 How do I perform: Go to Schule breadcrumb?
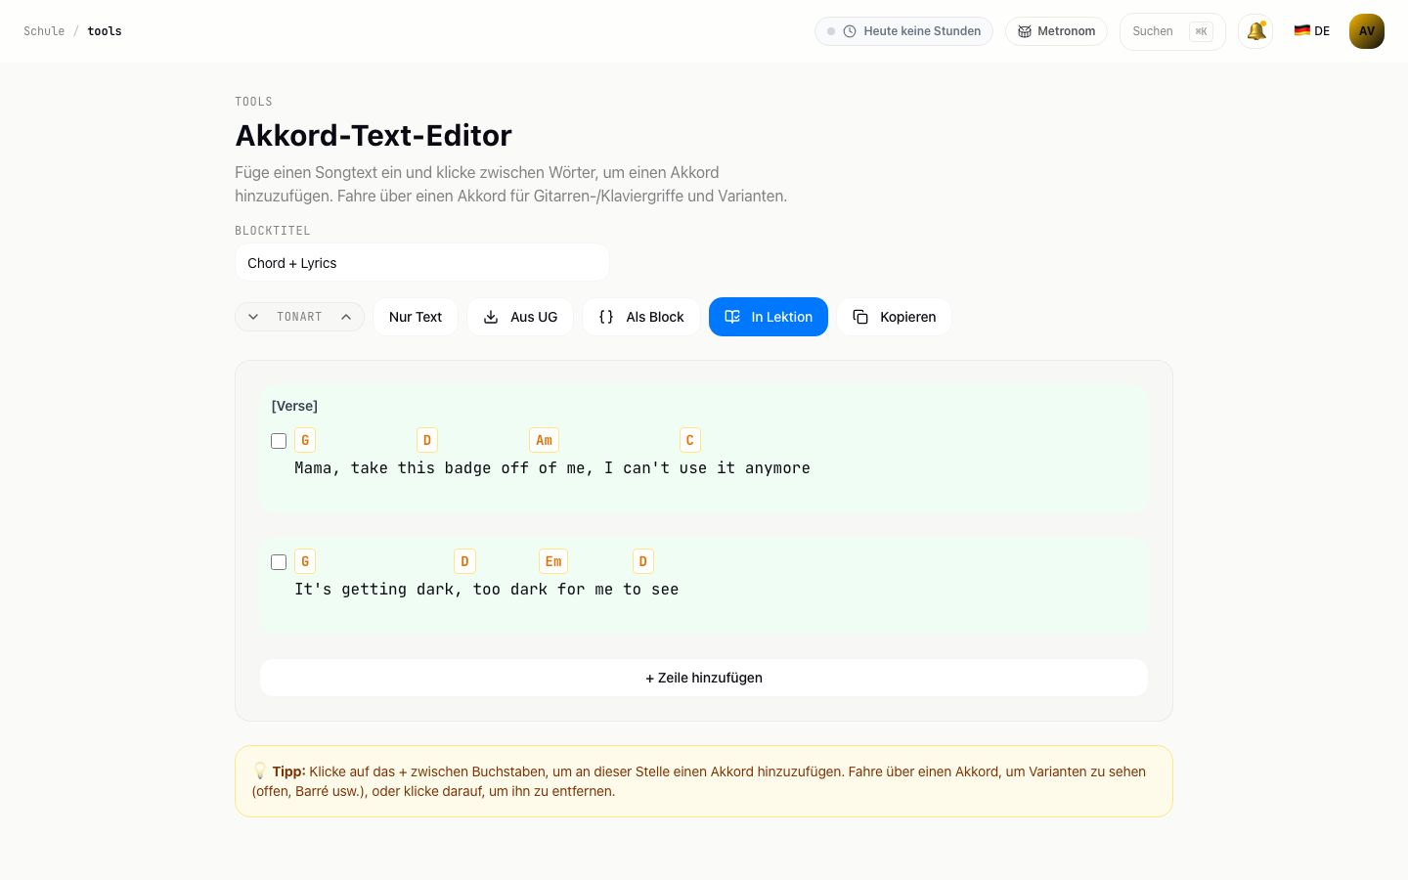tap(44, 31)
